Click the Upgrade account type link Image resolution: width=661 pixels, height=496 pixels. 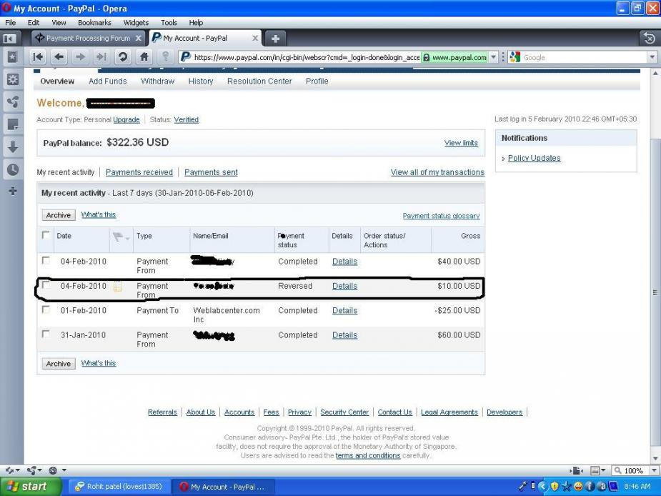click(x=126, y=120)
